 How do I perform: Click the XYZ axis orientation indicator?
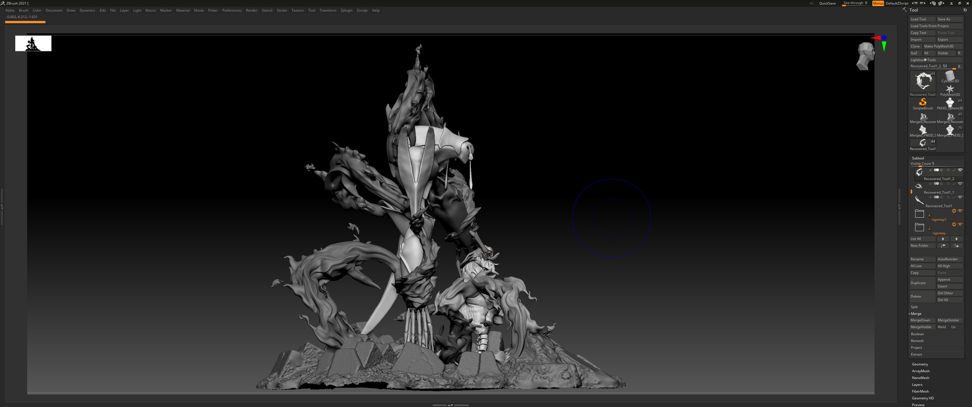[881, 43]
